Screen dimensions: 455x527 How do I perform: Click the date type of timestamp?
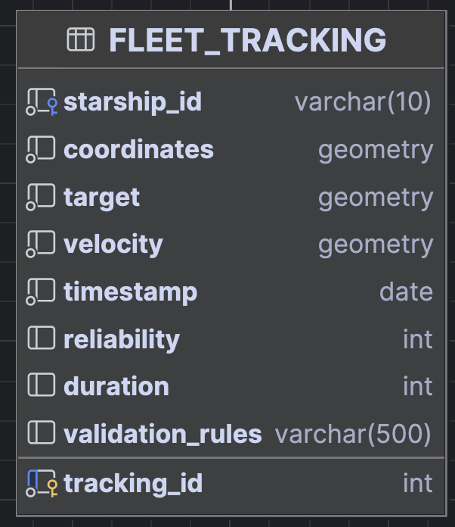[x=406, y=292]
